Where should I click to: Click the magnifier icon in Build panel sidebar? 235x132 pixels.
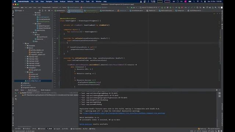pos(16,99)
